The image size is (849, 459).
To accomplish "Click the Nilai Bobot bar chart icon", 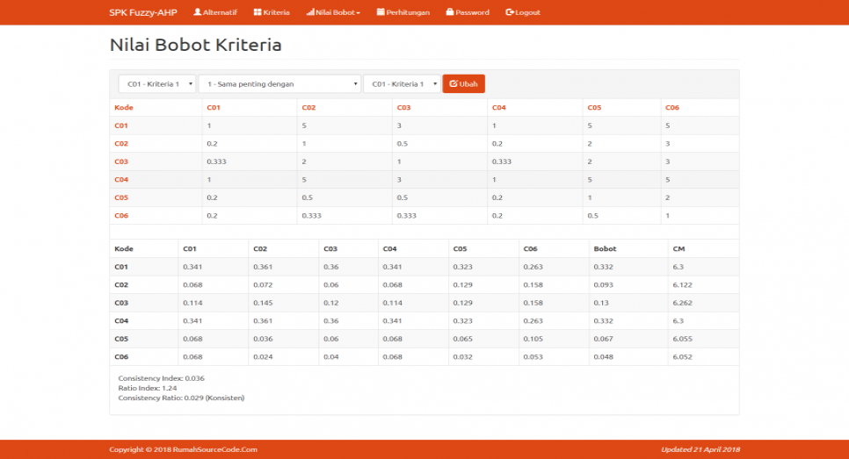I will [x=309, y=12].
